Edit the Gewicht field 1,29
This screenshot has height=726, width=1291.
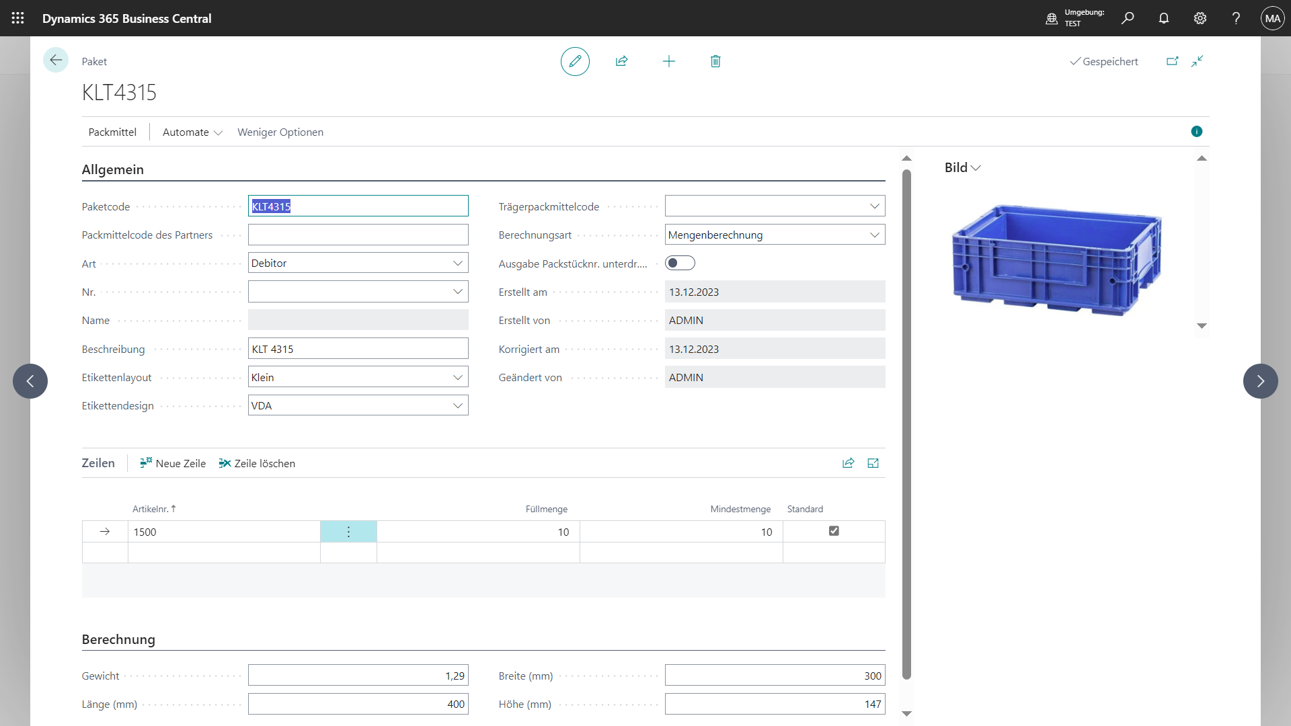tap(358, 675)
